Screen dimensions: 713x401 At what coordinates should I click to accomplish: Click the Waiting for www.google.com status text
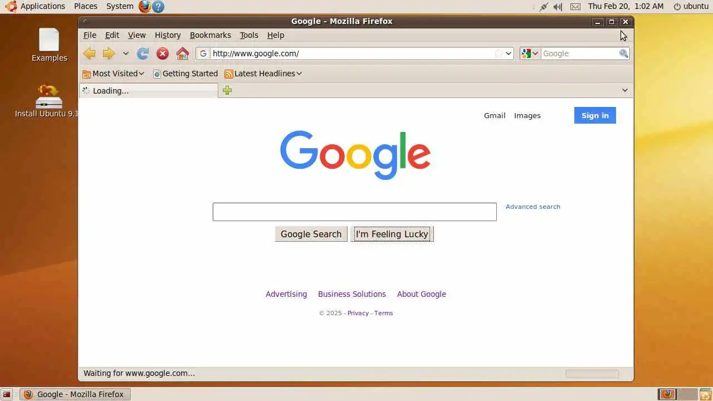pyautogui.click(x=139, y=374)
